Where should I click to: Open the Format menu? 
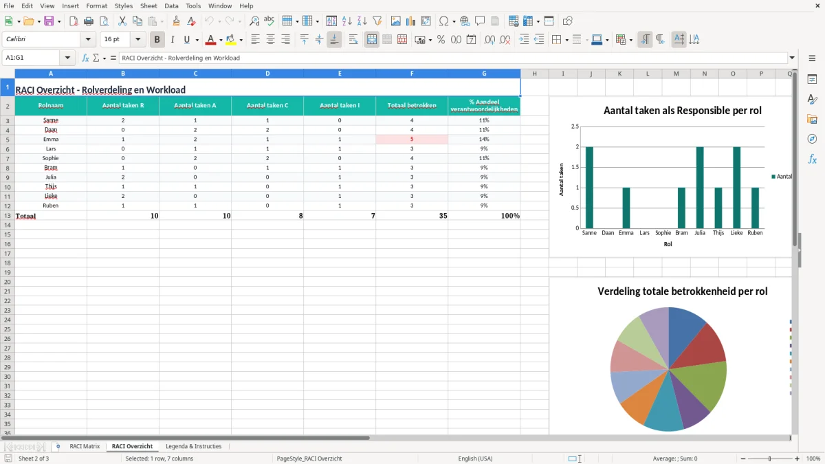(x=96, y=5)
